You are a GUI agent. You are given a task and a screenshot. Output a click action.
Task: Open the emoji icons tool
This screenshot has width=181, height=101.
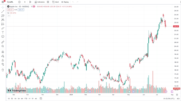coord(3,36)
